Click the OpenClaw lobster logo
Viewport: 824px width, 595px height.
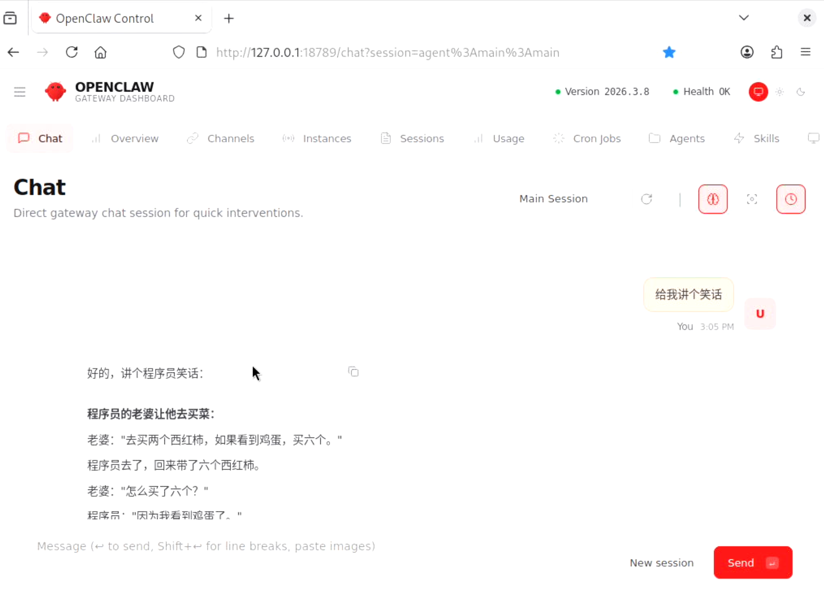click(55, 92)
